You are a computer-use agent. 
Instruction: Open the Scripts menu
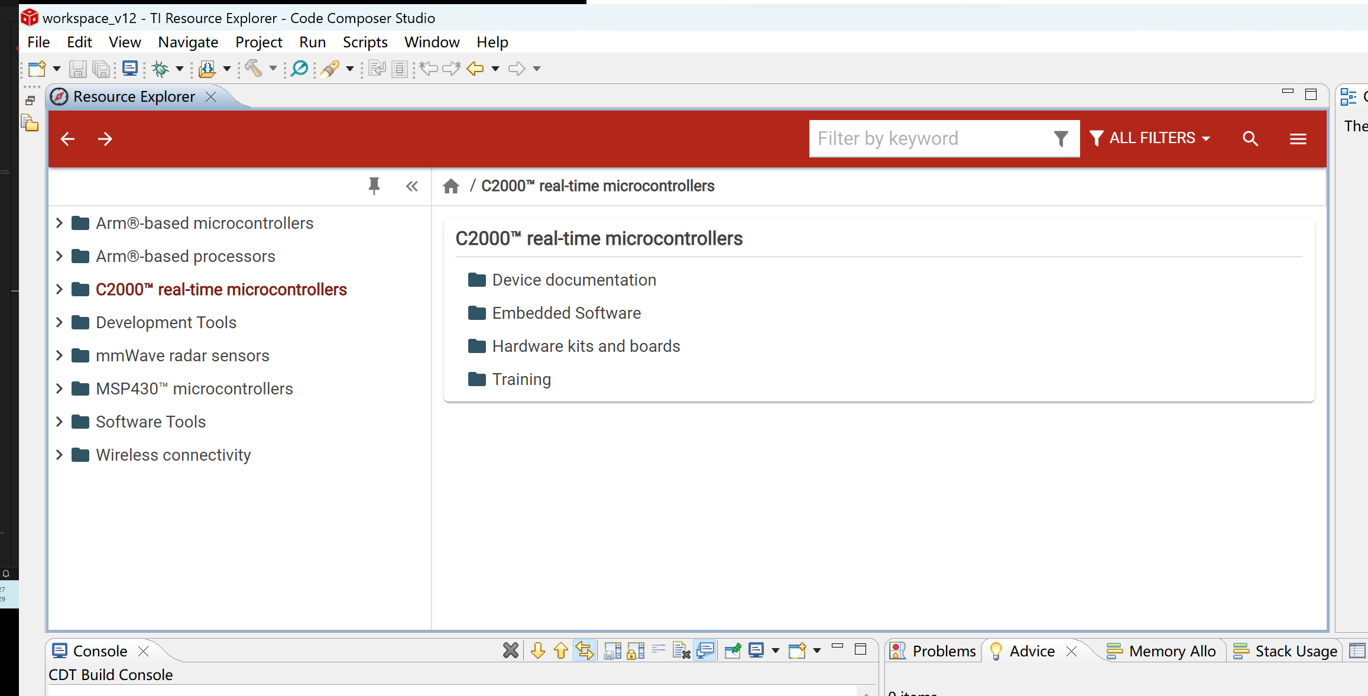[x=365, y=43]
